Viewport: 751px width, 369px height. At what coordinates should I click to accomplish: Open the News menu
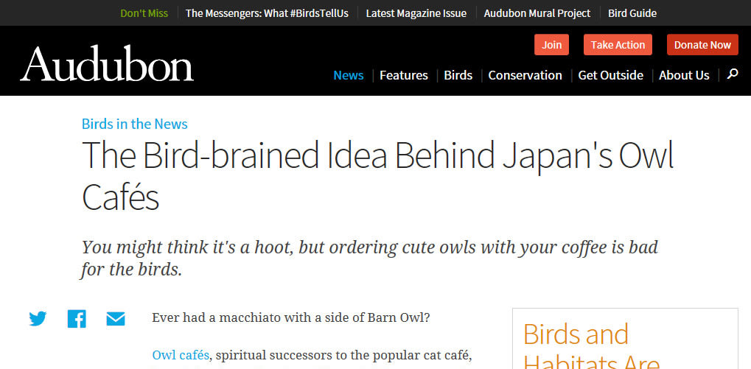[x=349, y=76]
